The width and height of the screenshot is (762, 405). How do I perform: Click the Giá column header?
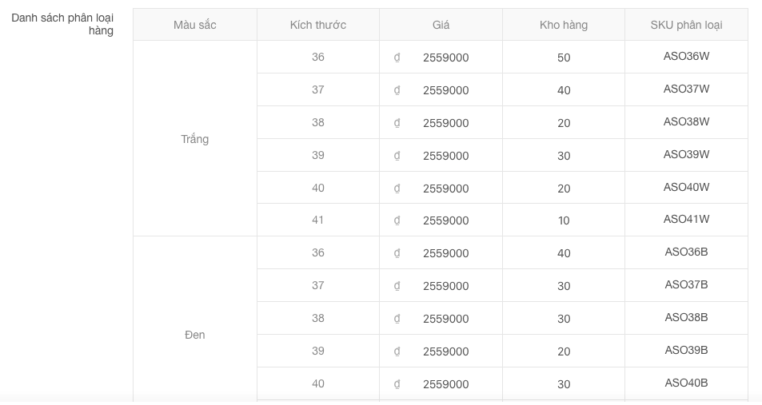(x=441, y=25)
